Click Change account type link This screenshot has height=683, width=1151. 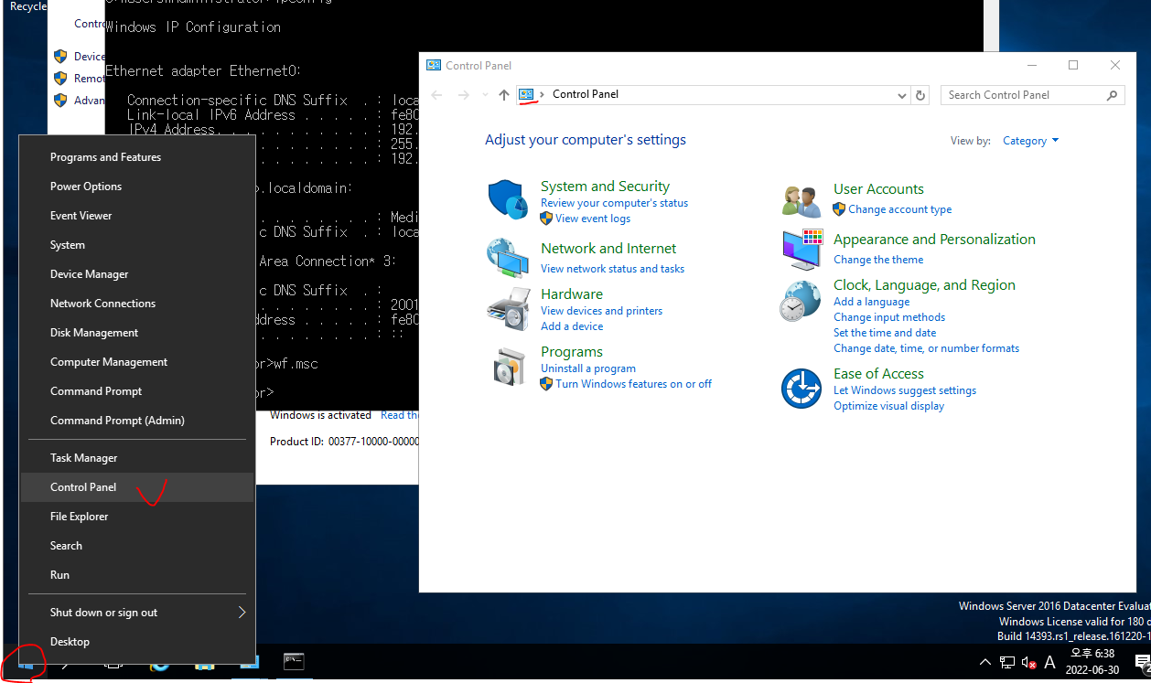tap(899, 209)
